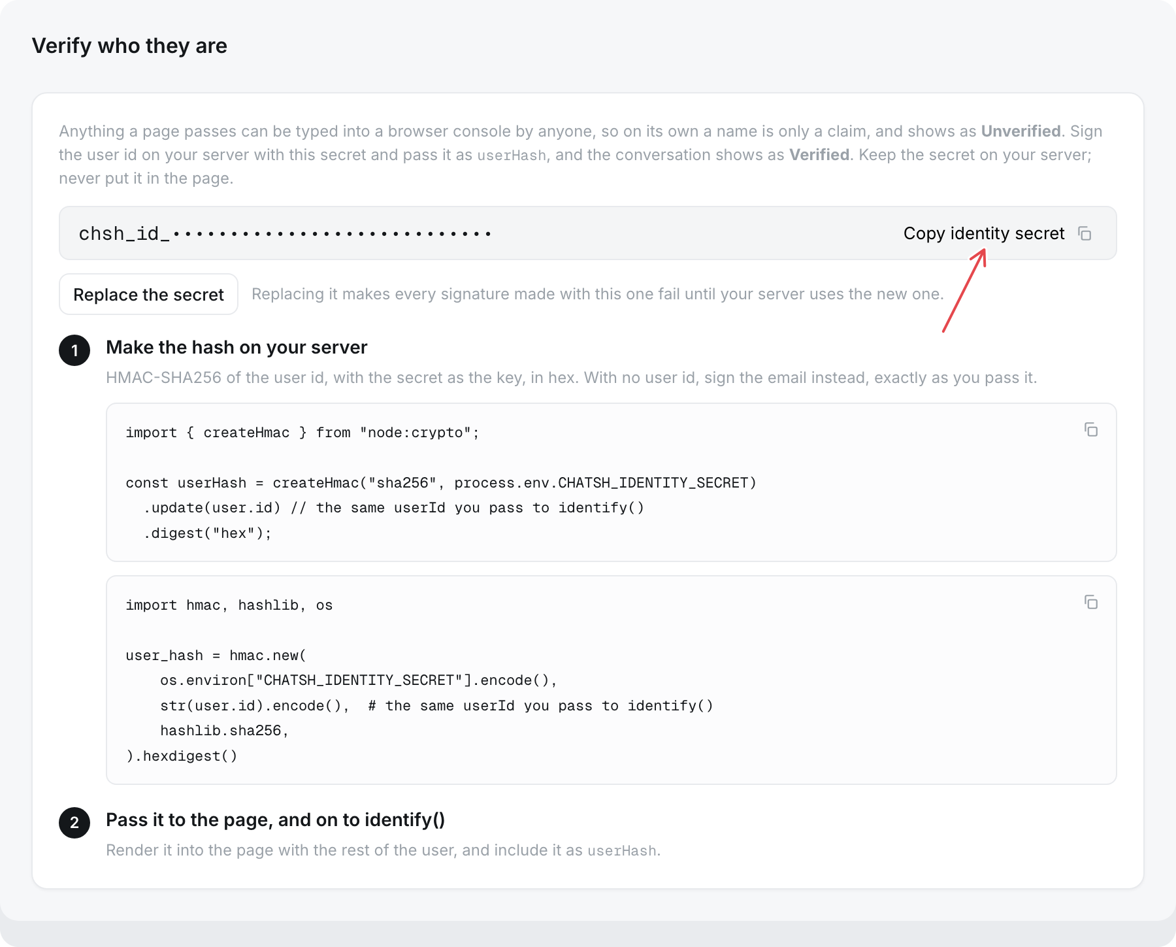Click the Pass it to the page heading
The image size is (1176, 947).
(x=275, y=820)
